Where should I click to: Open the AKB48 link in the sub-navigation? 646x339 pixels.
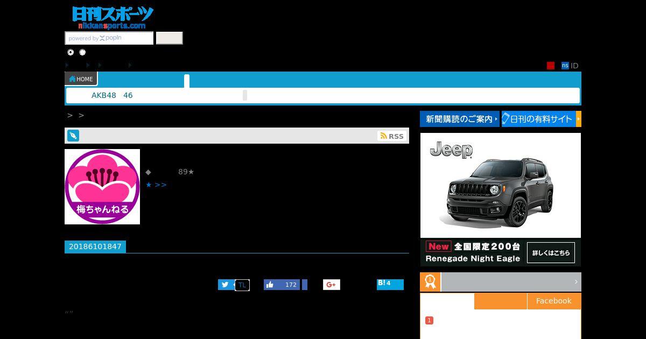(x=104, y=95)
